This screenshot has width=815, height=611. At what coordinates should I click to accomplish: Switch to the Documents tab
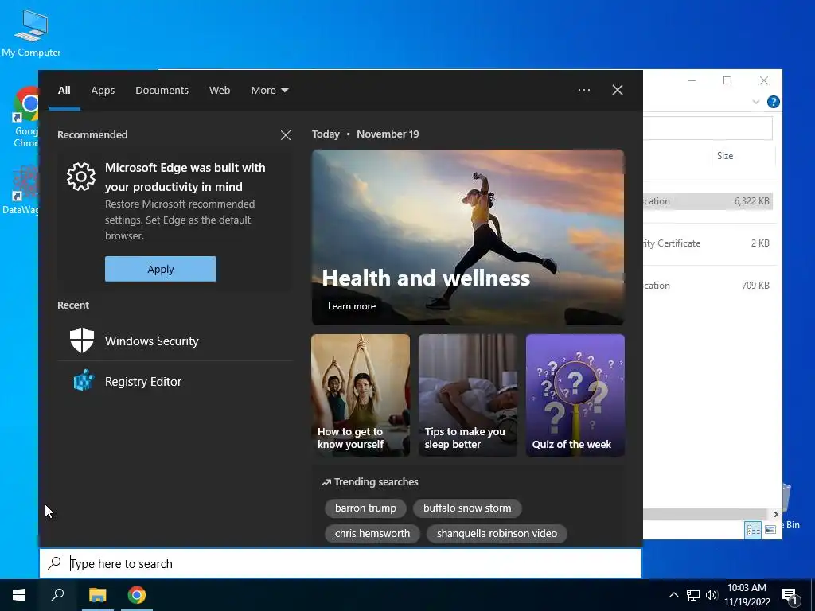tap(162, 90)
